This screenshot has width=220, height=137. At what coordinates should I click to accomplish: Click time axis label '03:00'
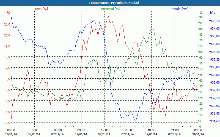pyautogui.click(x=34, y=130)
